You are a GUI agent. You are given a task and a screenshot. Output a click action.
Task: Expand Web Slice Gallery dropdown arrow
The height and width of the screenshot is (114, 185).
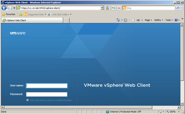[x=71, y=14]
